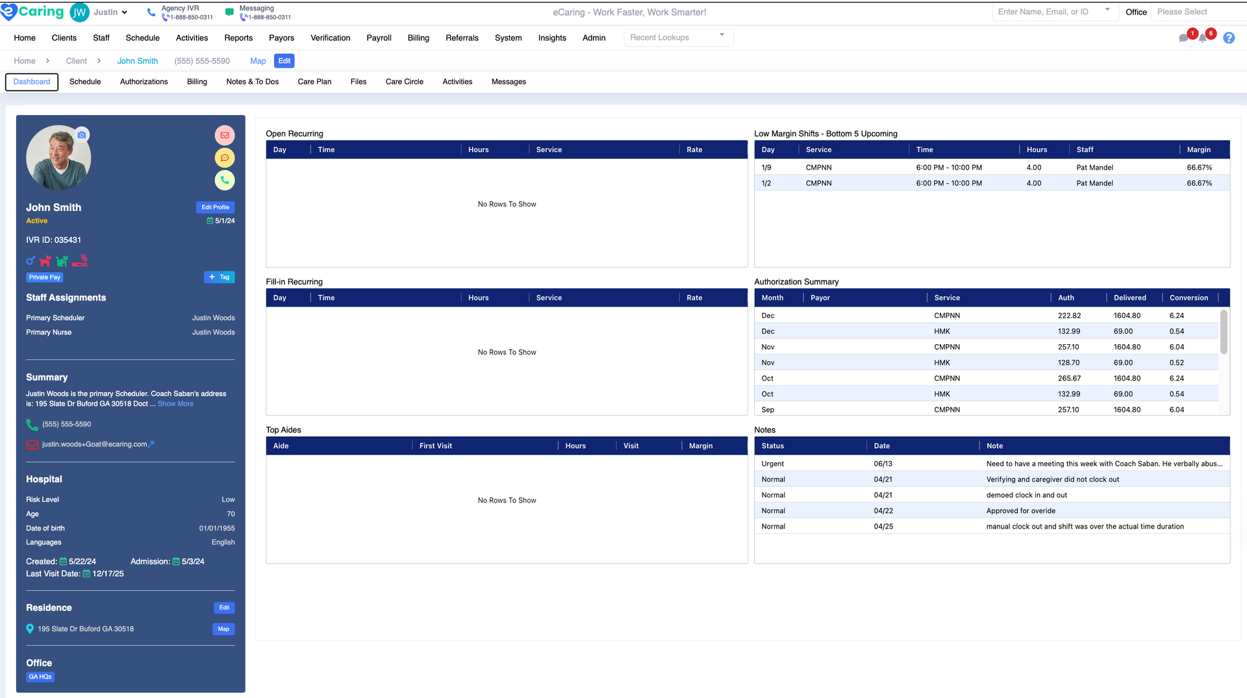Open the Reports menu
1247x698 pixels.
(238, 38)
